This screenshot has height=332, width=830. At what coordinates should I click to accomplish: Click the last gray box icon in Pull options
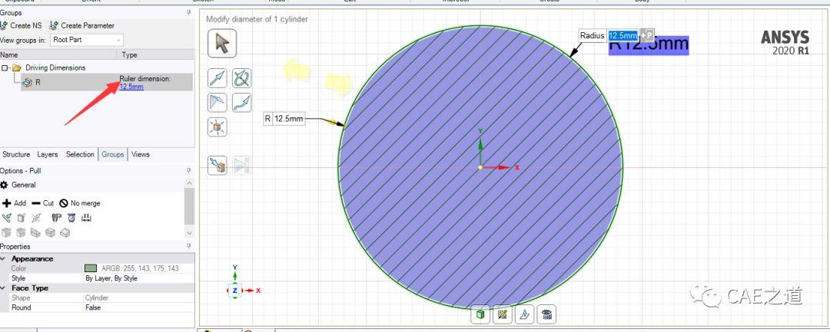click(x=65, y=232)
